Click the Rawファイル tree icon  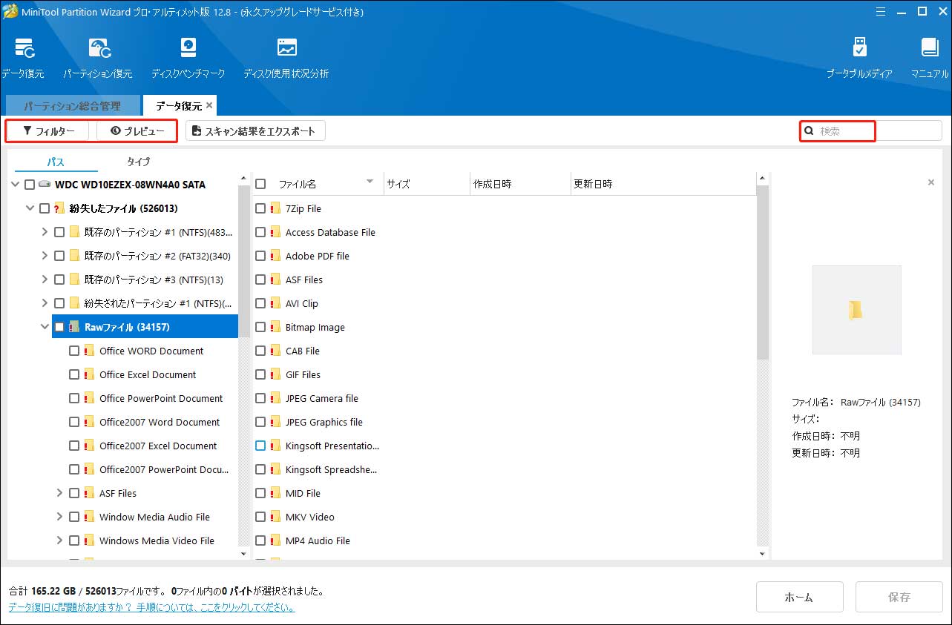(74, 327)
